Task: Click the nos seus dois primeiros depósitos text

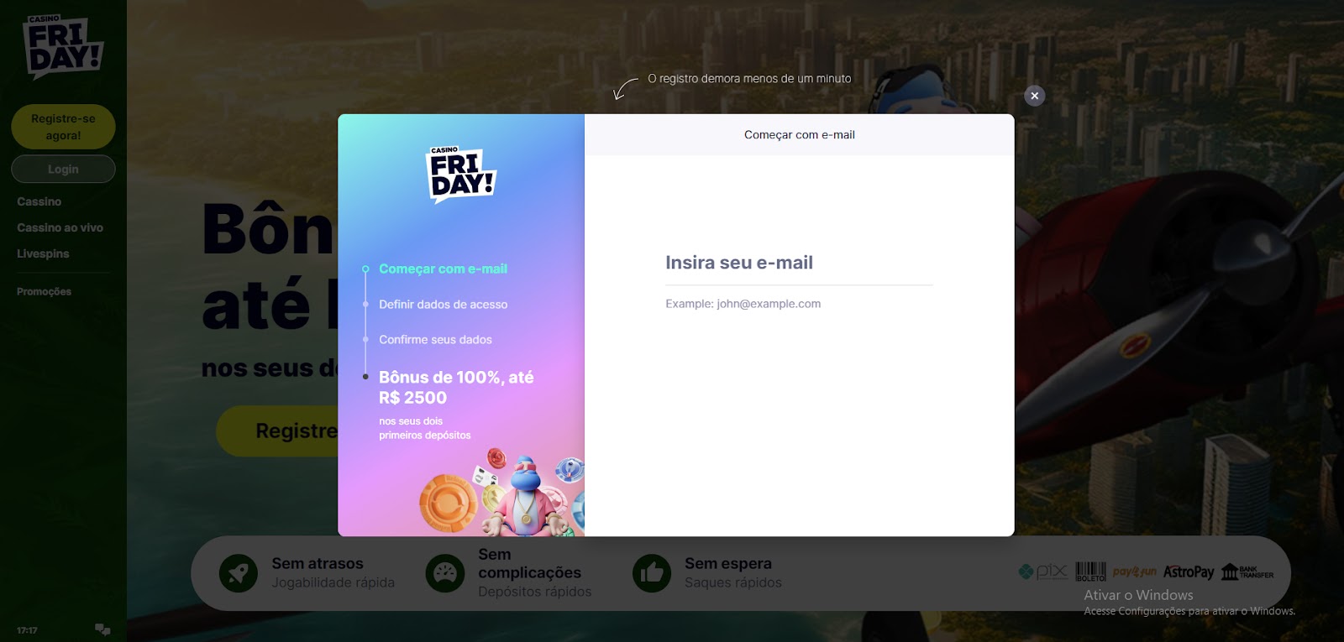Action: point(424,428)
